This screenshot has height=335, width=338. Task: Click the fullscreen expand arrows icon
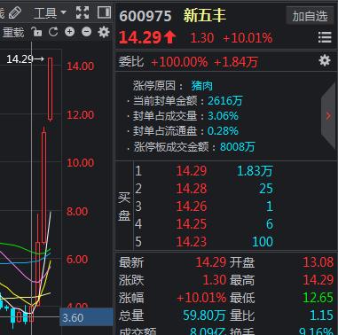(83, 12)
